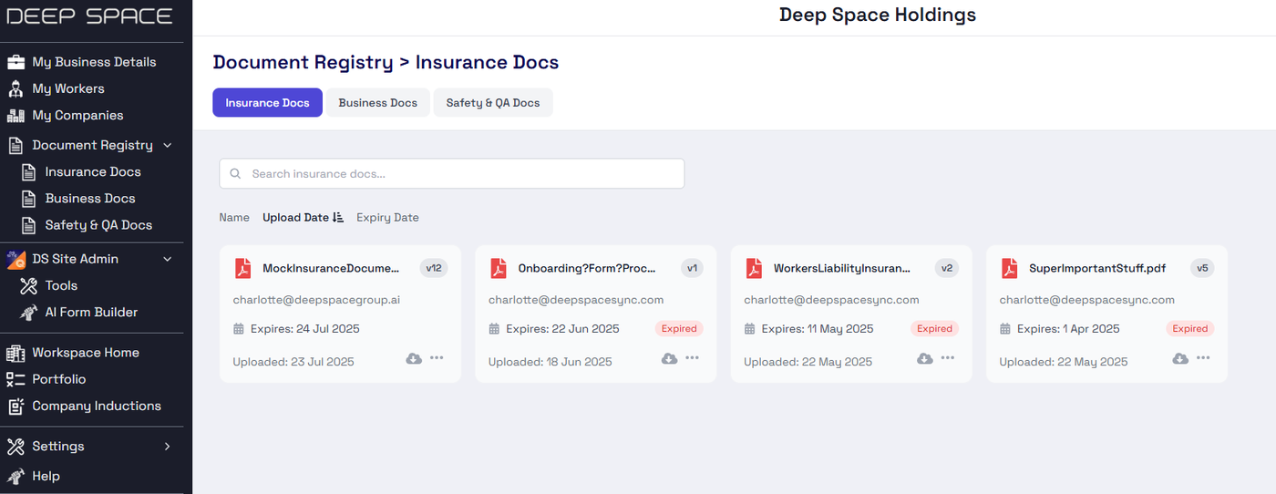Click the file icon beside Safety & QA Docs sidebar
Viewport: 1276px width, 494px height.
pos(29,225)
